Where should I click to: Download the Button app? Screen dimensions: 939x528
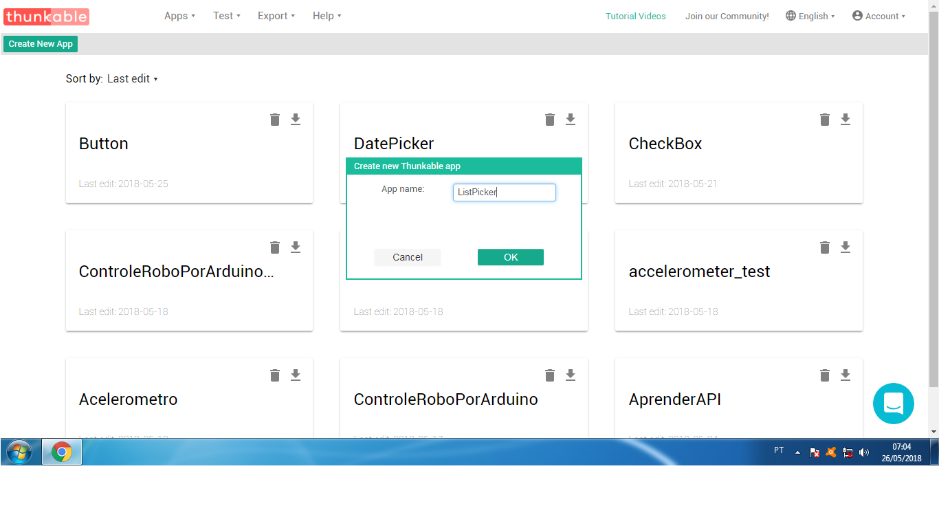[295, 119]
